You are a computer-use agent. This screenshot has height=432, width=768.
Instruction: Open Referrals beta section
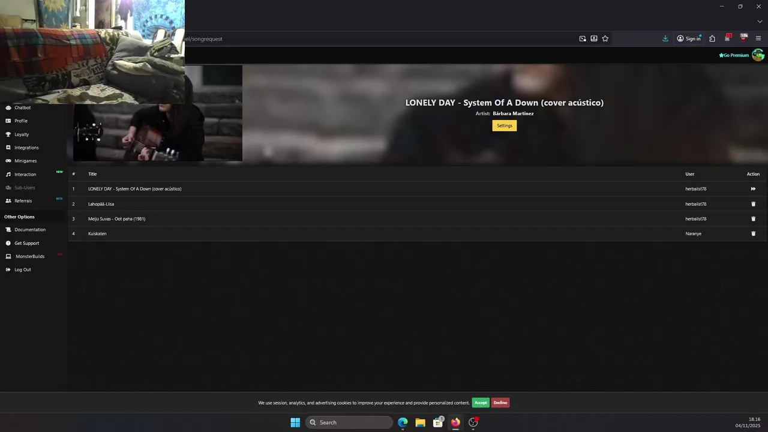click(x=23, y=201)
